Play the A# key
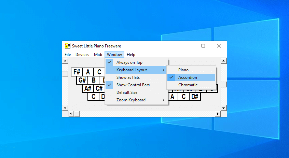289x158 pixels. [x=88, y=88]
